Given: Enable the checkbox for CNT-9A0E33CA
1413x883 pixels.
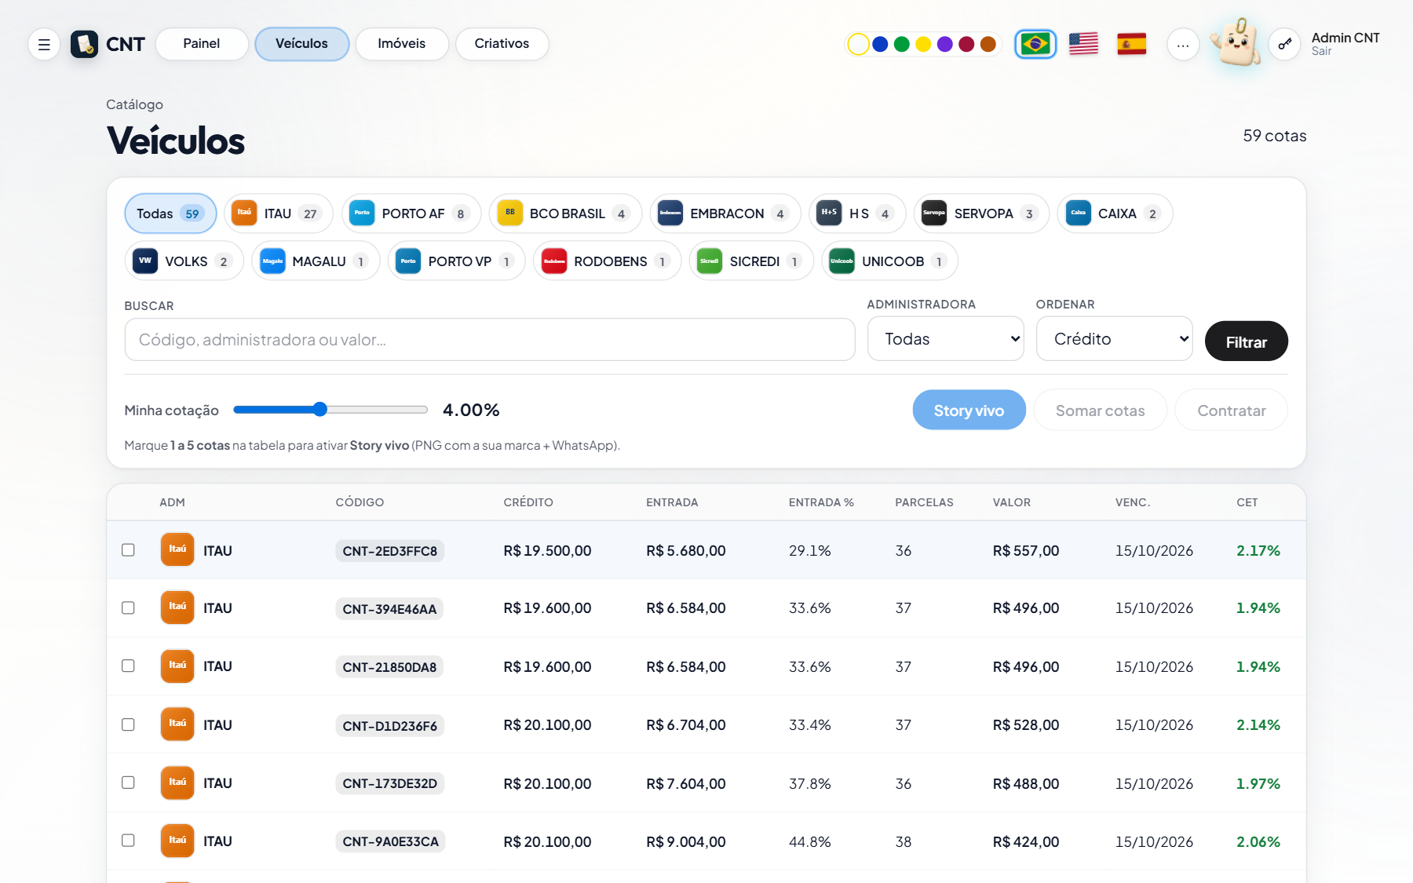Looking at the screenshot, I should click(128, 841).
